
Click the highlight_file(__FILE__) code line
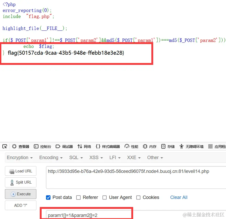pyautogui.click(x=35, y=28)
